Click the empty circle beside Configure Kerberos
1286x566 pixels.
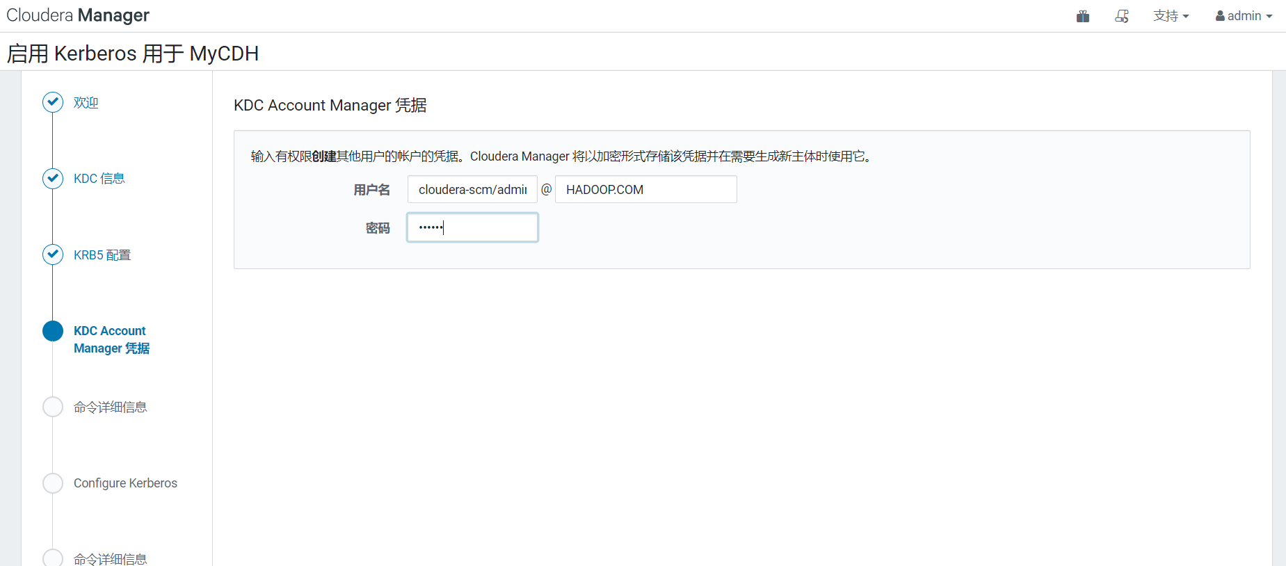(x=53, y=483)
